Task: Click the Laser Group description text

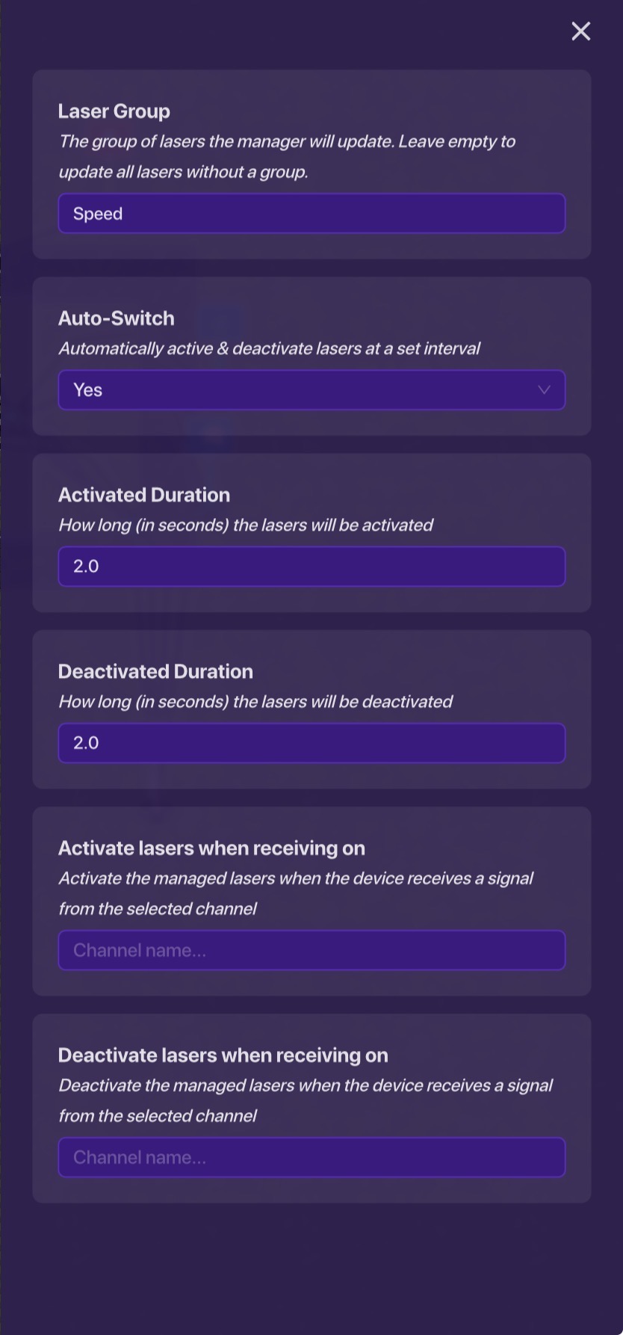Action: (x=287, y=156)
